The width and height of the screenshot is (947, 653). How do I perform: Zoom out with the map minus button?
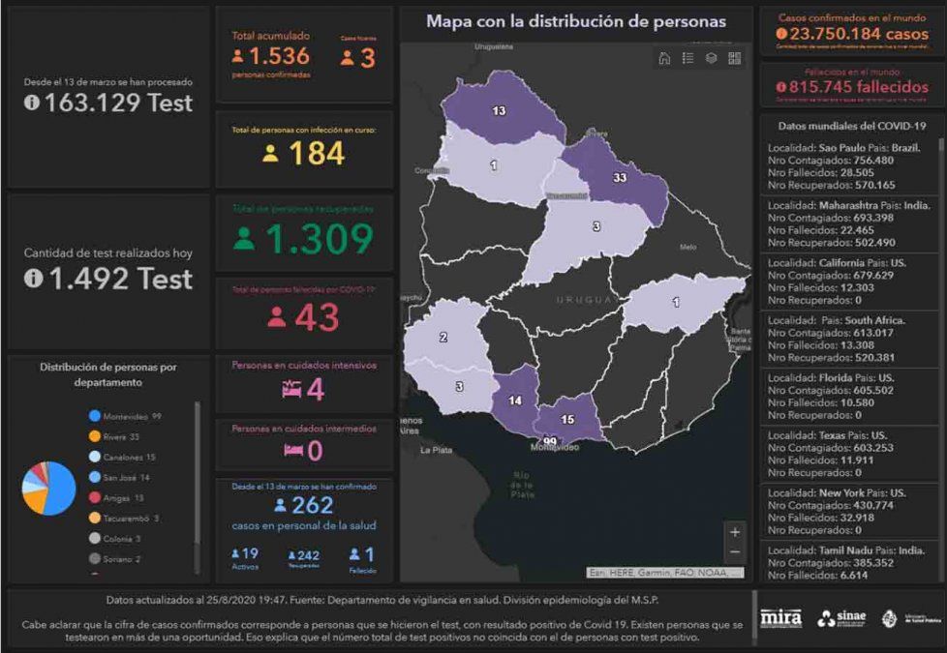point(735,552)
